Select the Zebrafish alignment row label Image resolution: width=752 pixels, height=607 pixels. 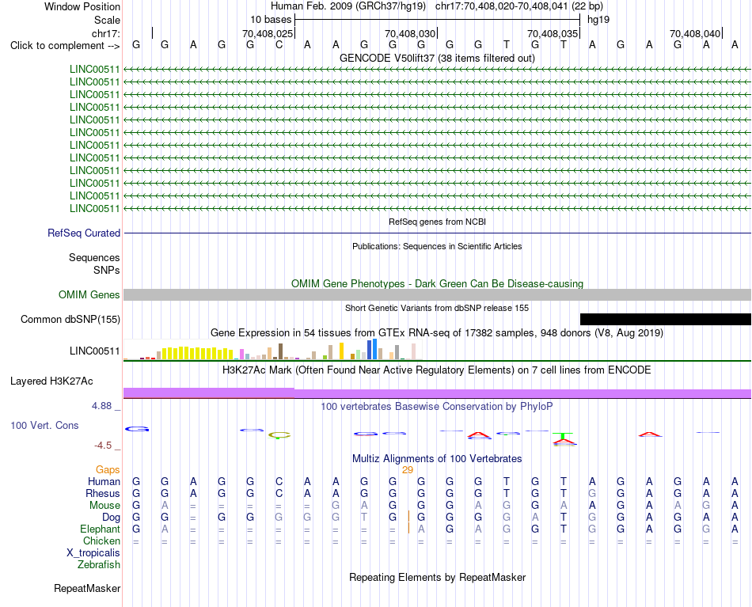99,564
